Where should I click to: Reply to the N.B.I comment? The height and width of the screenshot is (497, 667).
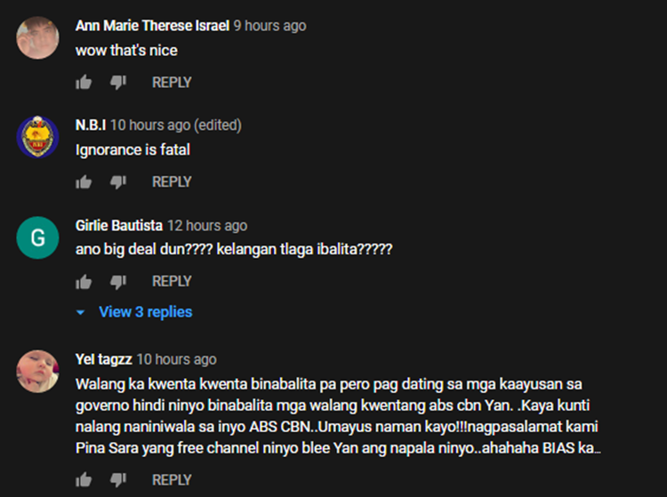pyautogui.click(x=172, y=182)
